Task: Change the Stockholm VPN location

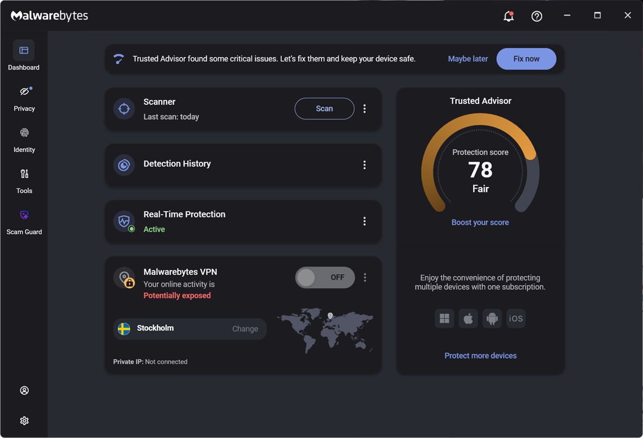Action: 245,329
